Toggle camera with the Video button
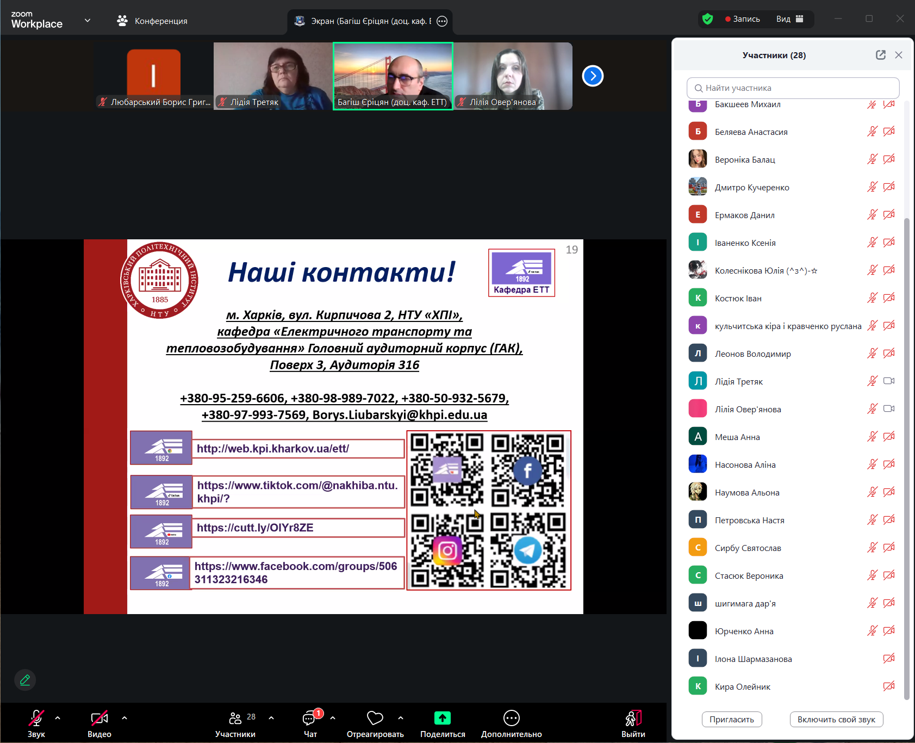Screen dimensions: 915x743 pyautogui.click(x=99, y=719)
